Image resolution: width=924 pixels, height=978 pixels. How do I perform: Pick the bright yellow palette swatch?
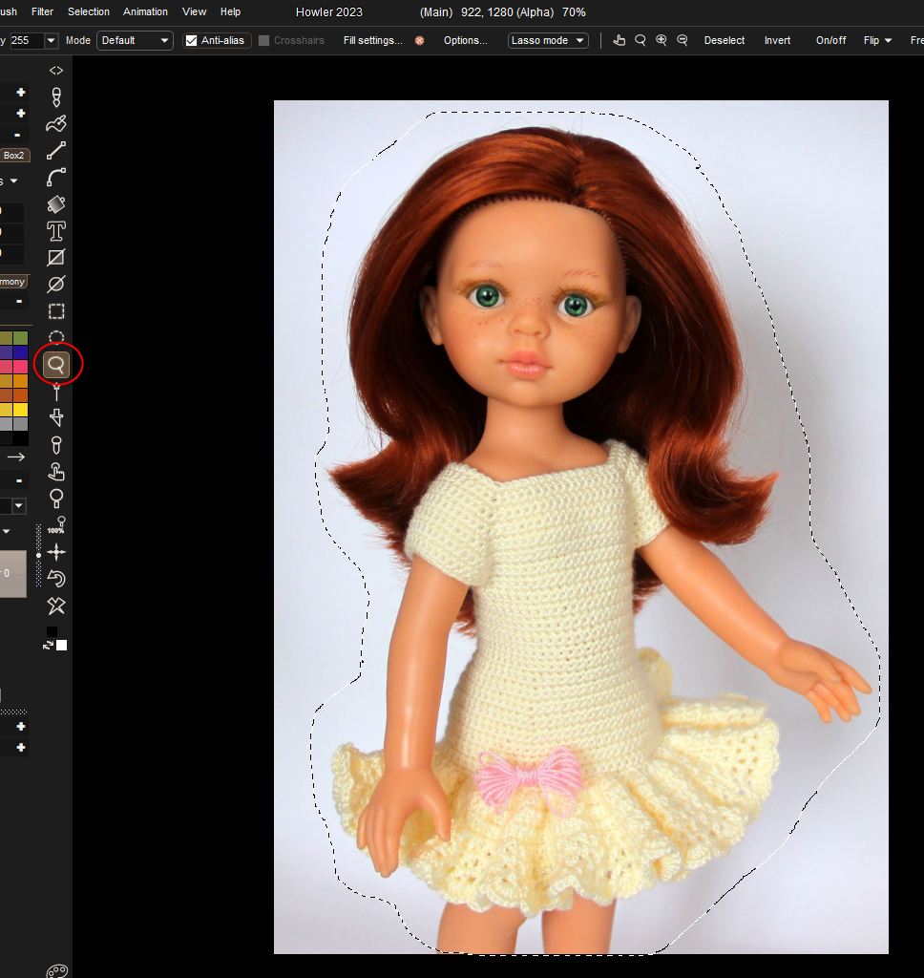(x=20, y=410)
